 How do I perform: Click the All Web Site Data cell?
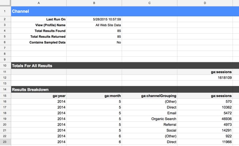click(x=94, y=25)
